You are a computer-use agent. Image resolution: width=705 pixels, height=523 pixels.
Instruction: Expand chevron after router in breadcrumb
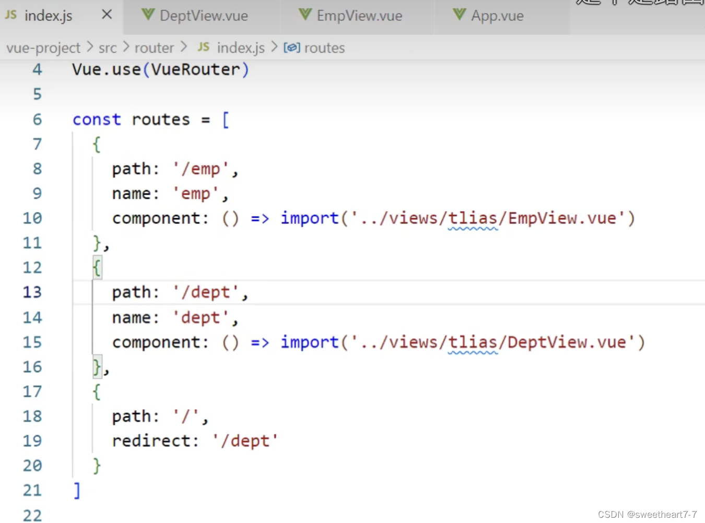(184, 47)
